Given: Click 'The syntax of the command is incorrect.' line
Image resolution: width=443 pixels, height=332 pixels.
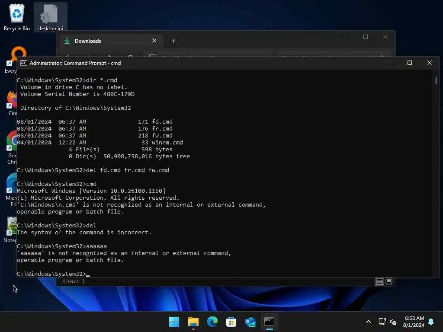Looking at the screenshot, I should tap(84, 232).
